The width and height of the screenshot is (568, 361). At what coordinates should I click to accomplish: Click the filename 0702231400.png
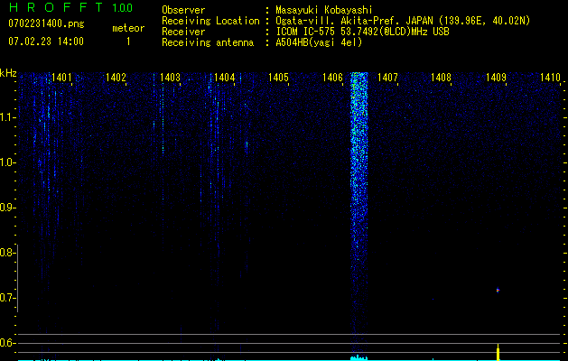coord(46,24)
